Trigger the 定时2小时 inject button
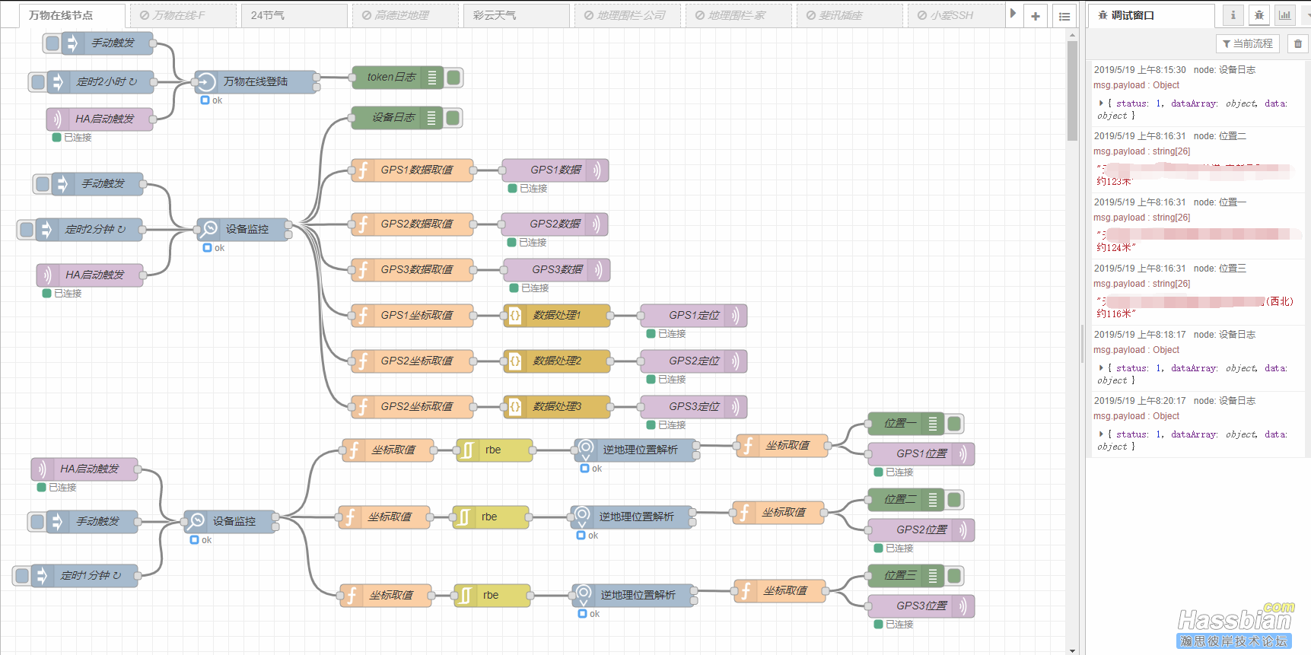 coord(37,81)
